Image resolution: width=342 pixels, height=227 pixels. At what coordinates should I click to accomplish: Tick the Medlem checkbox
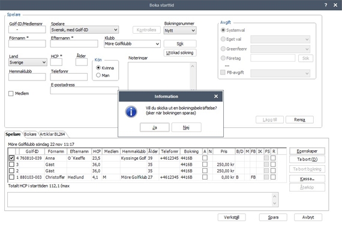tap(11, 94)
